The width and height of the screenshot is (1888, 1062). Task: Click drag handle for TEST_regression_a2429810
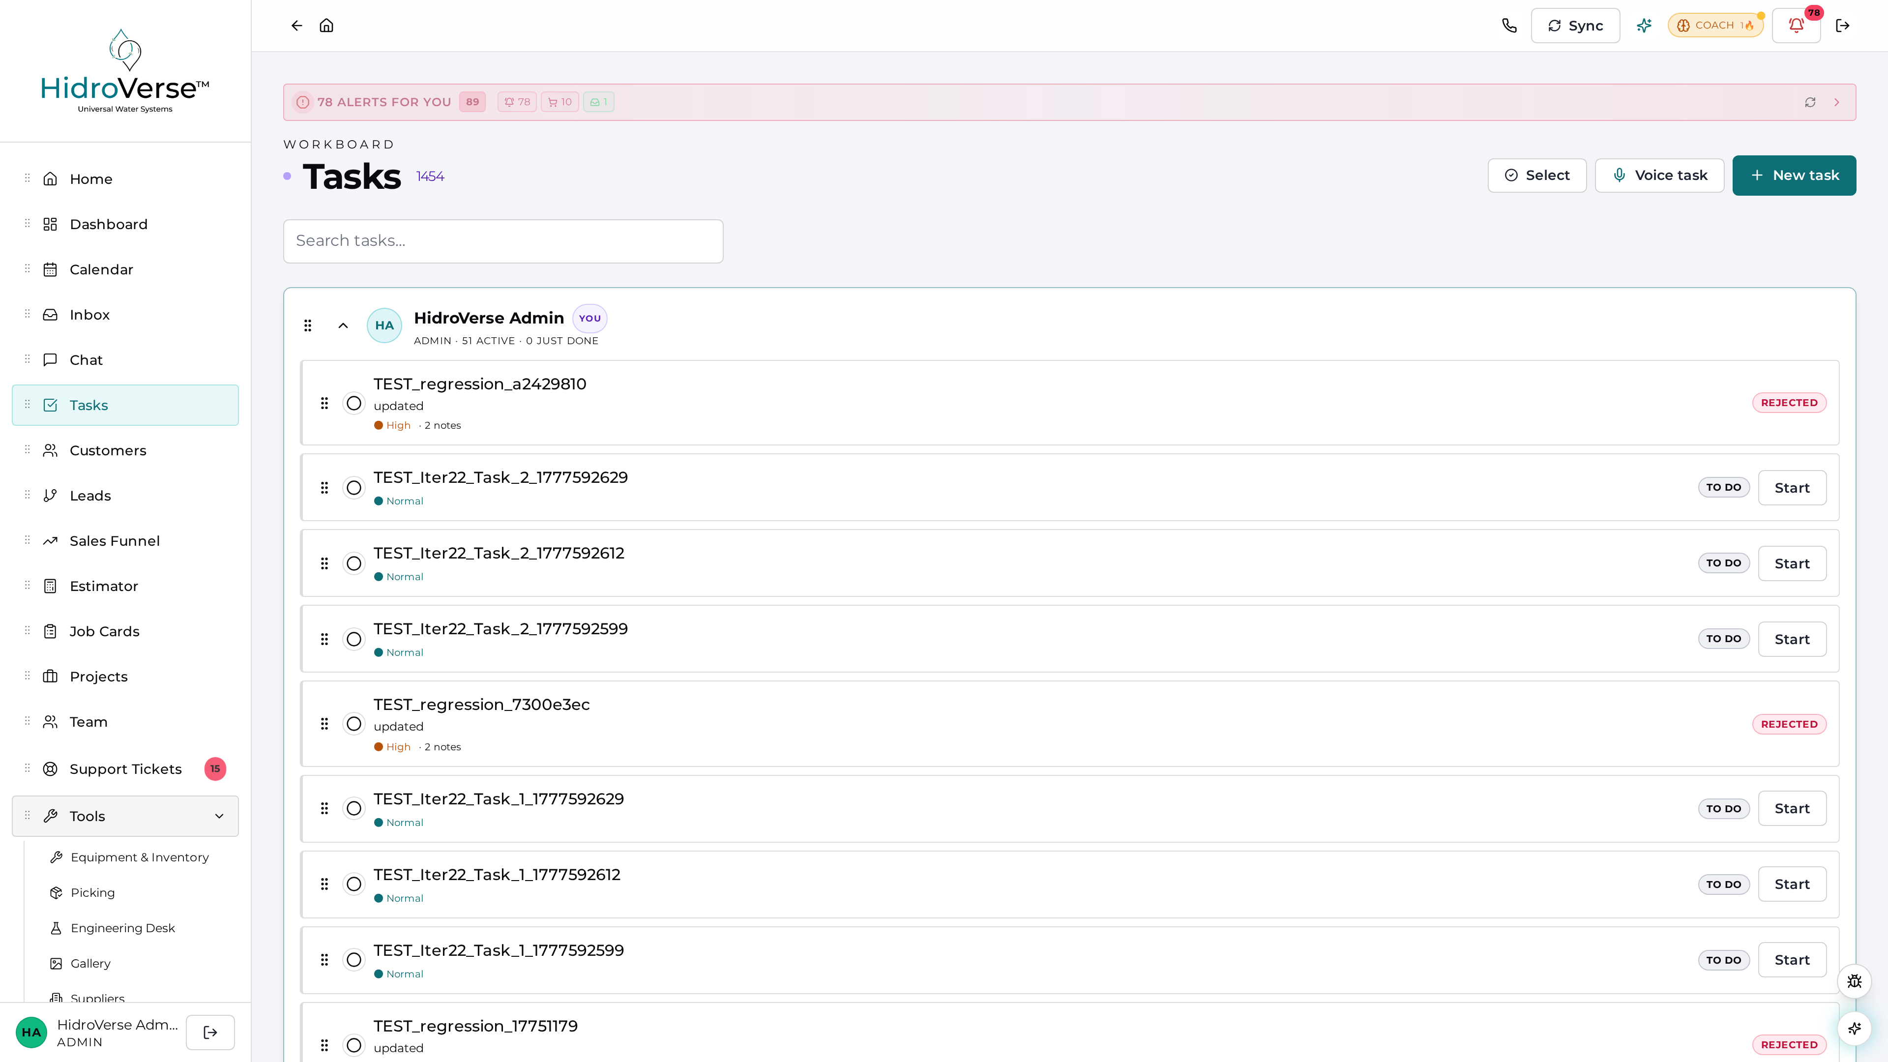324,403
